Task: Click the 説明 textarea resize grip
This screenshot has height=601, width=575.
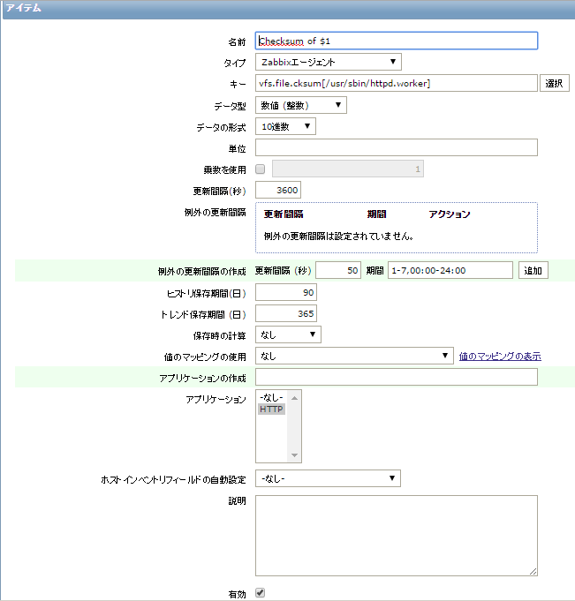Action: pos(533,572)
